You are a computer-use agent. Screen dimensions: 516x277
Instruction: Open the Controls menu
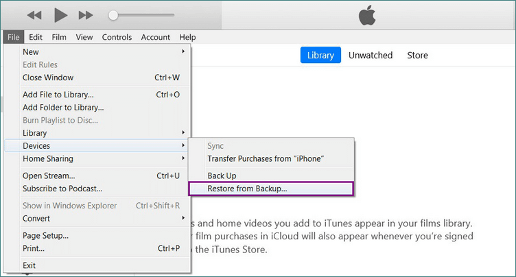point(117,37)
